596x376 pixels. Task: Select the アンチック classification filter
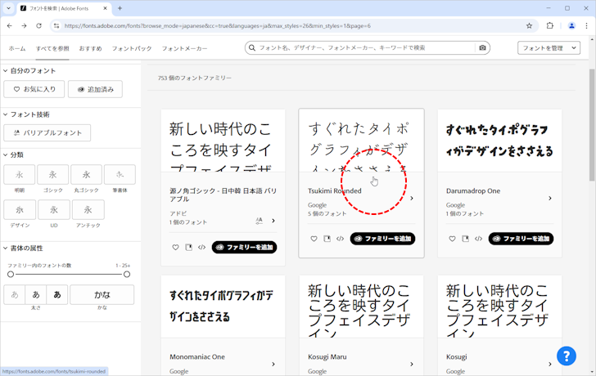click(x=88, y=210)
